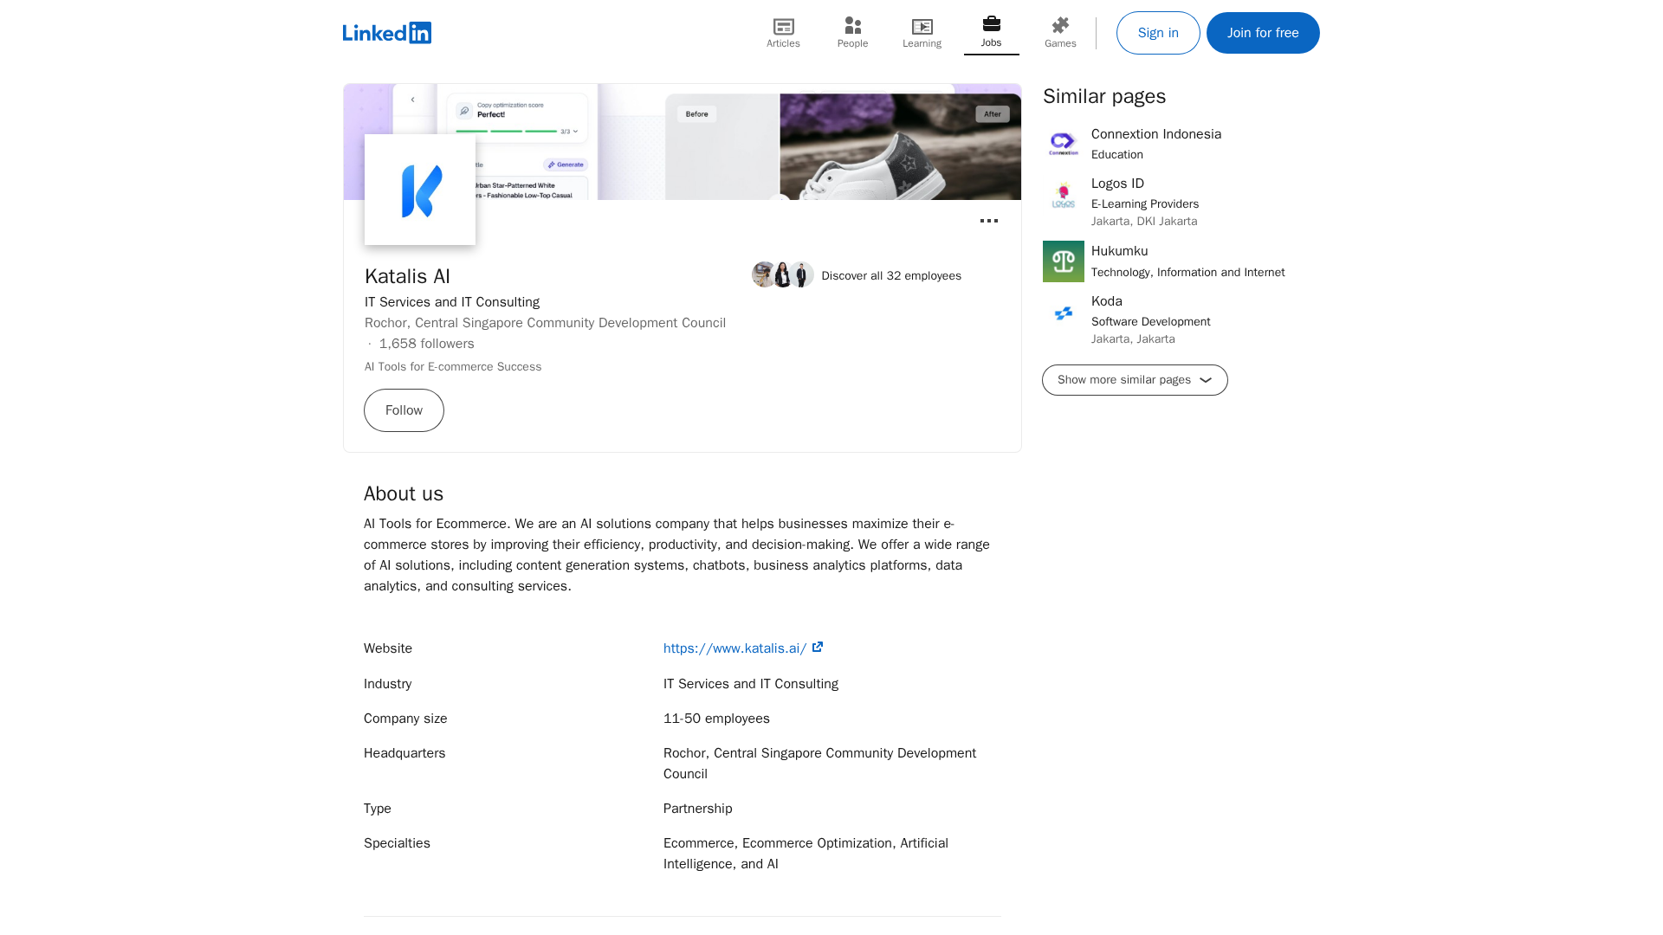
Task: Click the Katalis AI company logo
Action: point(420,190)
